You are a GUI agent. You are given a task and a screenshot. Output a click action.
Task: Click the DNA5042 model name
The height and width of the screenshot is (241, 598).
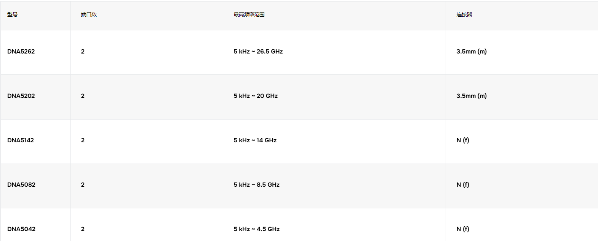point(21,229)
